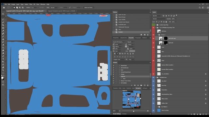
Task: Select the Horizontal Type tool
Action: (3, 59)
